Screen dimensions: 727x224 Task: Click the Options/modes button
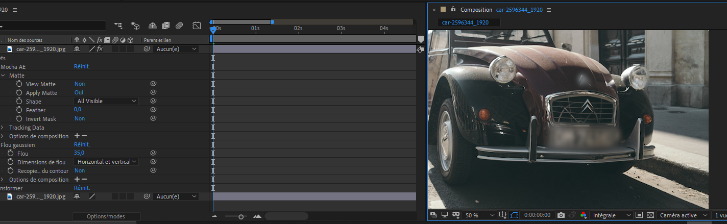[106, 216]
